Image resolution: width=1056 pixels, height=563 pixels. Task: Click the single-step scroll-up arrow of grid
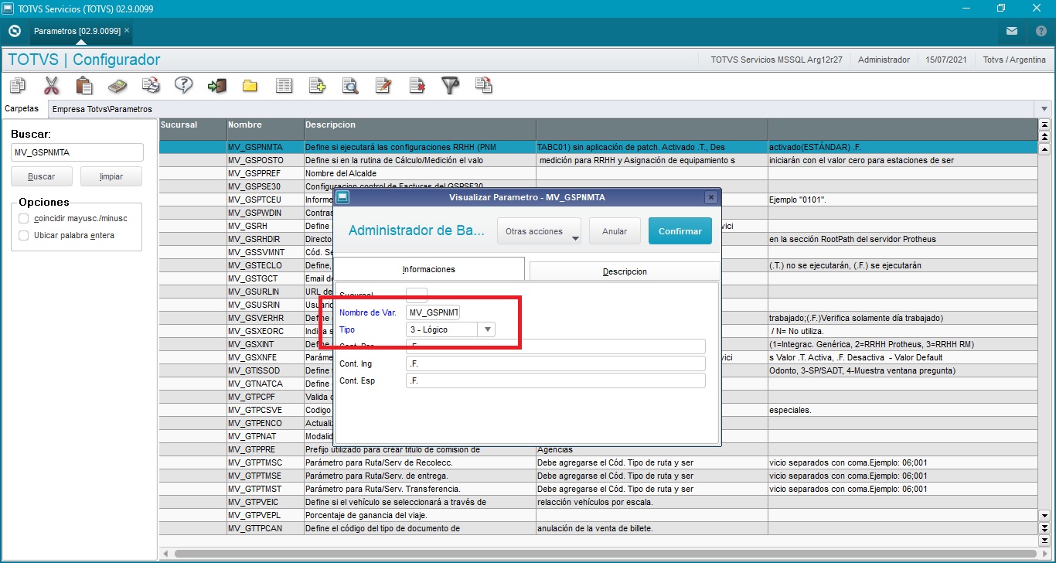click(1046, 148)
